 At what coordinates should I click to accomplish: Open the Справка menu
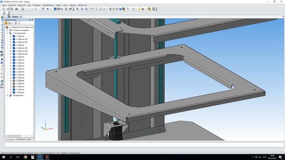point(73,5)
